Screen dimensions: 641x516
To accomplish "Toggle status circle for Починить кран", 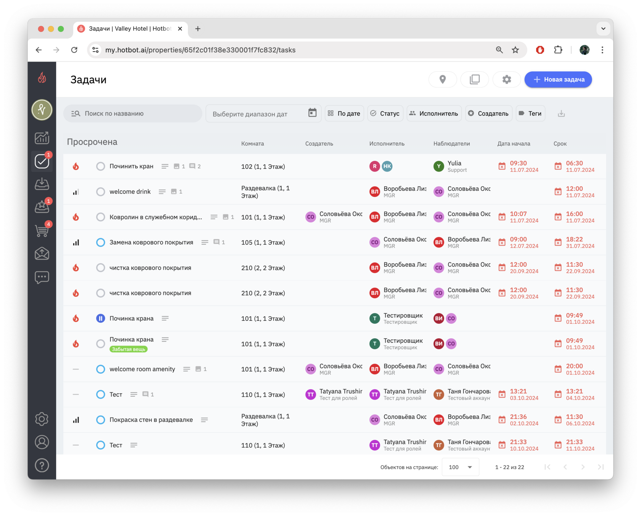I will tap(100, 166).
